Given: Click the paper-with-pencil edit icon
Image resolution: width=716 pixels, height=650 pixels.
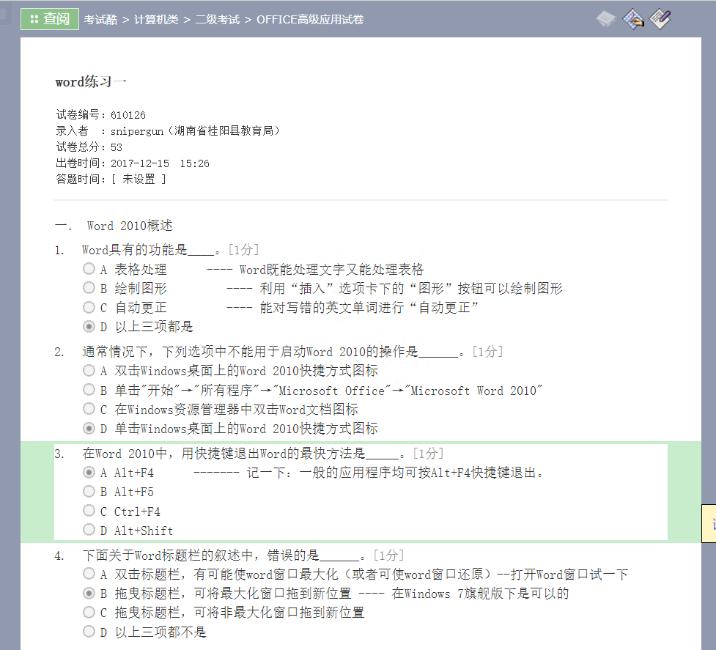Looking at the screenshot, I should [x=660, y=19].
